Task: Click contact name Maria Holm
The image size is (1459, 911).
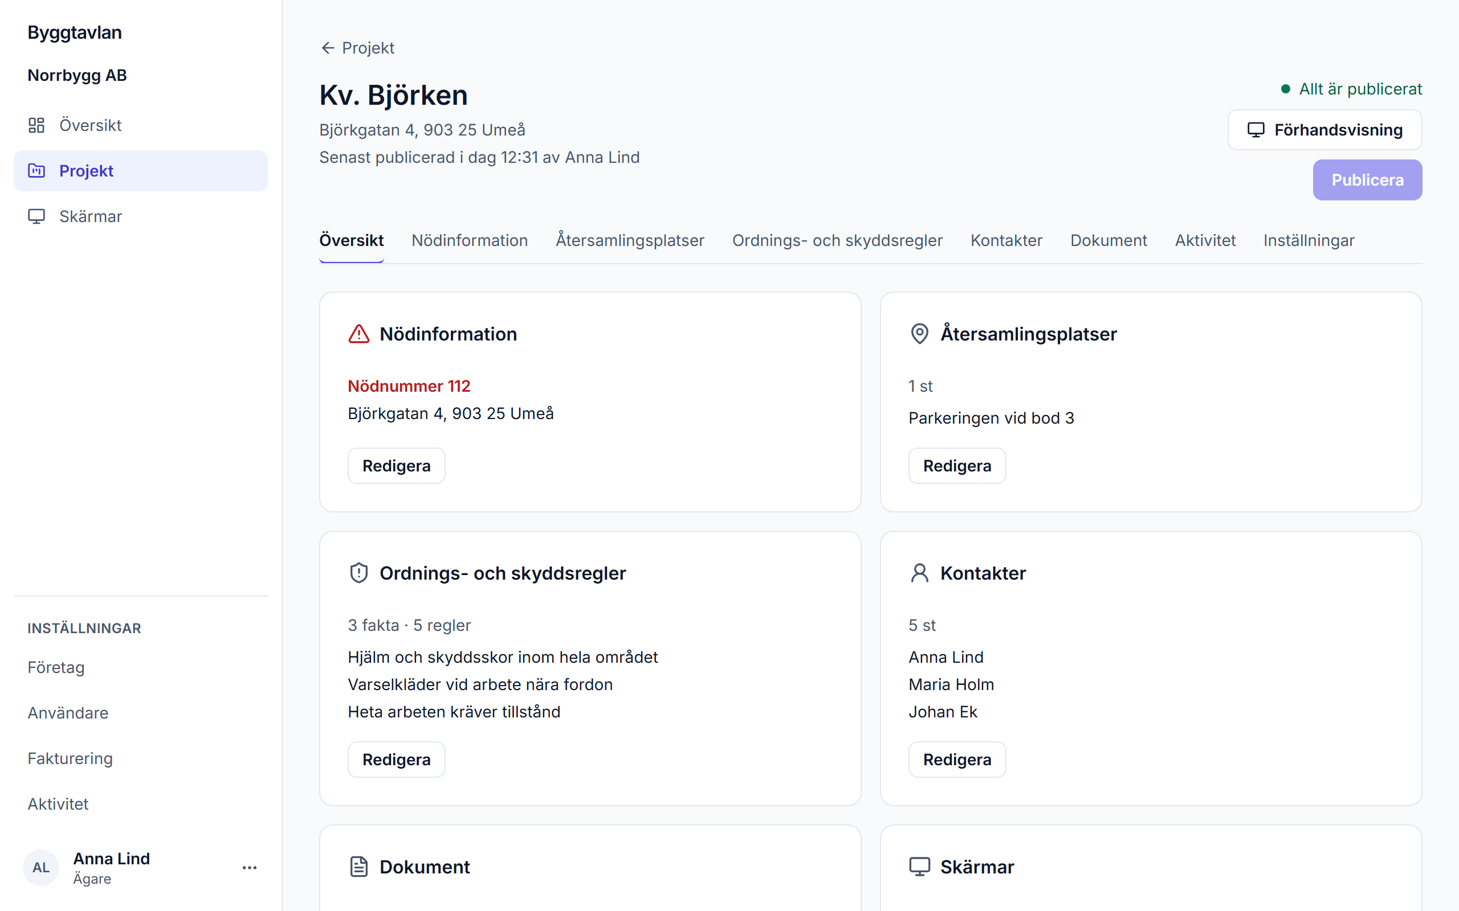Action: [951, 684]
